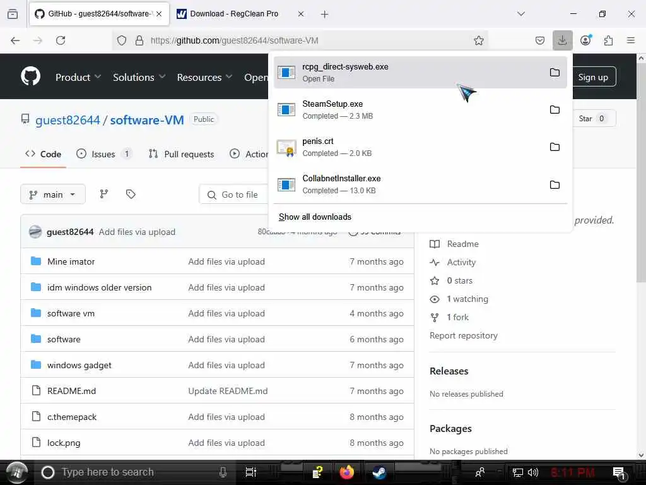Screen dimensions: 646x485
Task: Show rcpg_direct-sysweb.exe in folder
Action: tap(555, 73)
